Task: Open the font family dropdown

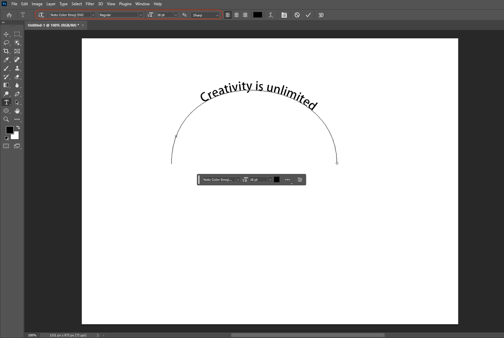Action: pos(93,15)
